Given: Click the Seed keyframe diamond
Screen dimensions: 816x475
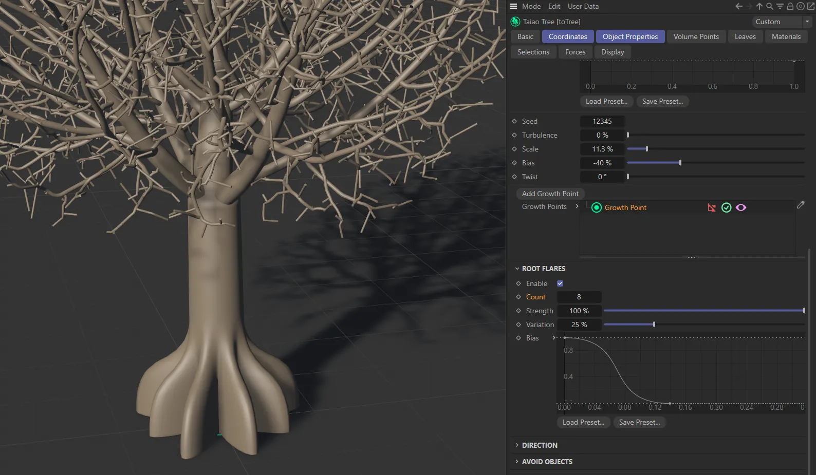Looking at the screenshot, I should (x=514, y=121).
